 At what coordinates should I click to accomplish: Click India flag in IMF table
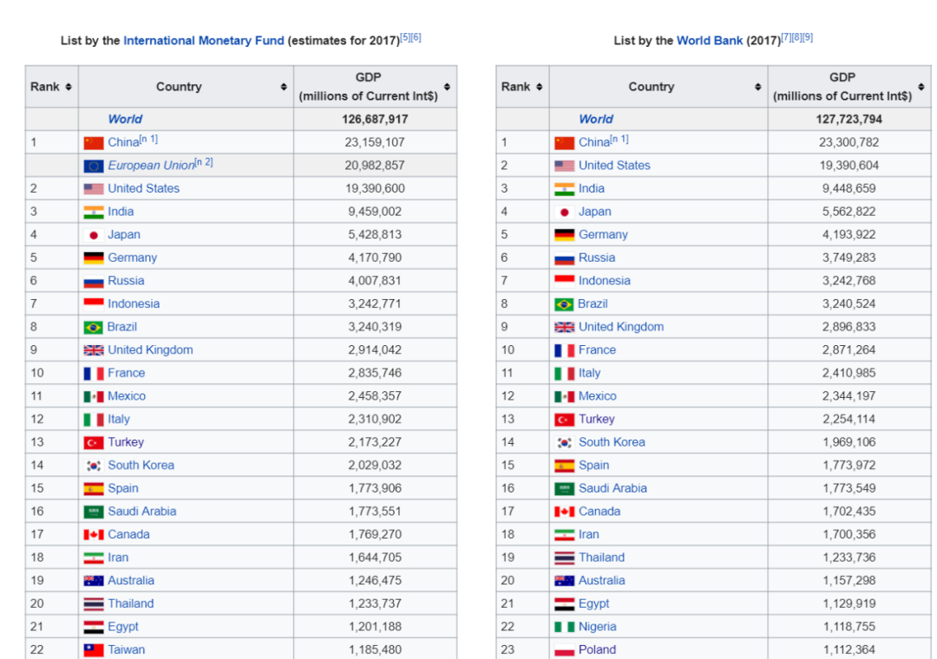(x=93, y=212)
